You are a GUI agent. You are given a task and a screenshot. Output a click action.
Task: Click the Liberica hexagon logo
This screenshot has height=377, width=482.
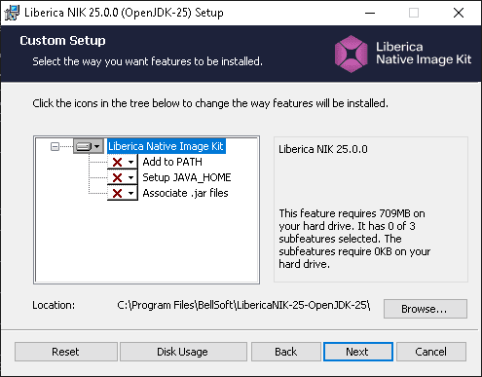(352, 54)
